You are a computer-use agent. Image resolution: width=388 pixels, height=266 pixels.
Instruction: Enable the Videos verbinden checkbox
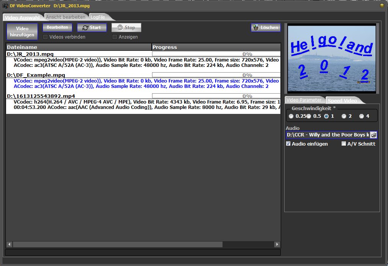coord(46,37)
